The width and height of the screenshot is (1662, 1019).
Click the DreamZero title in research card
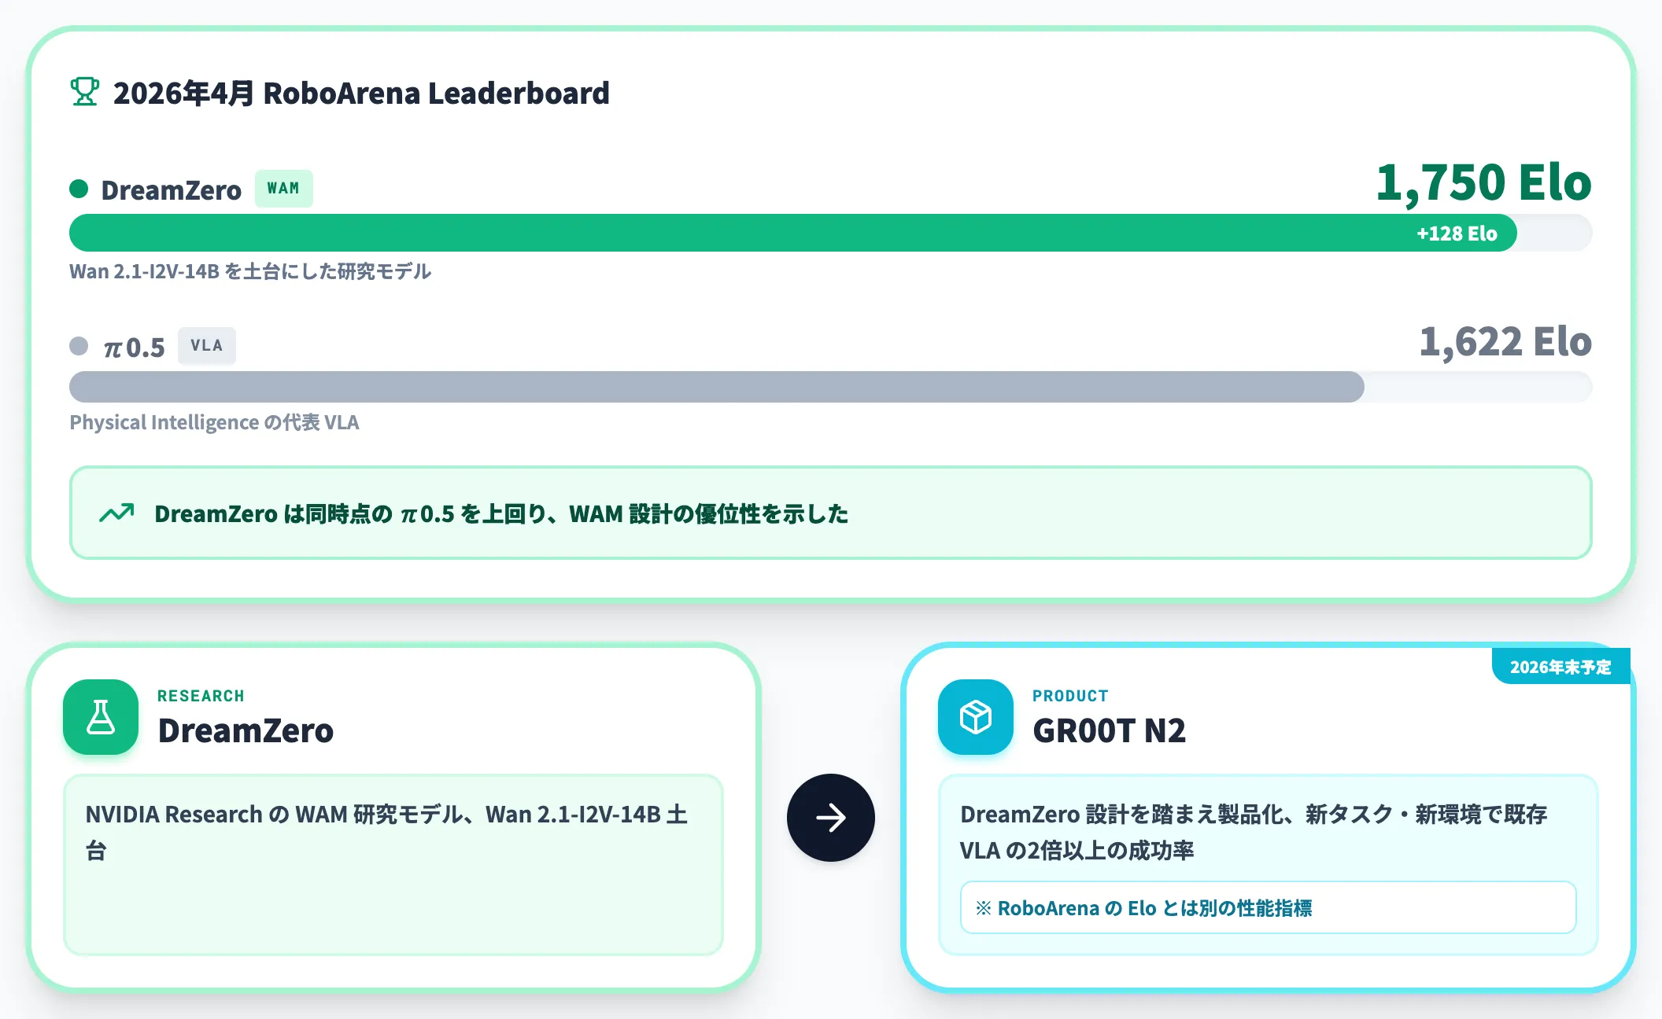point(246,730)
